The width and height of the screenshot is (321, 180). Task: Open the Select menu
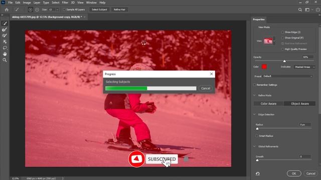[x=56, y=2]
